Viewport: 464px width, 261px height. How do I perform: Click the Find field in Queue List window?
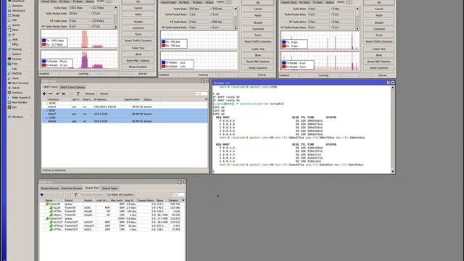178,195
